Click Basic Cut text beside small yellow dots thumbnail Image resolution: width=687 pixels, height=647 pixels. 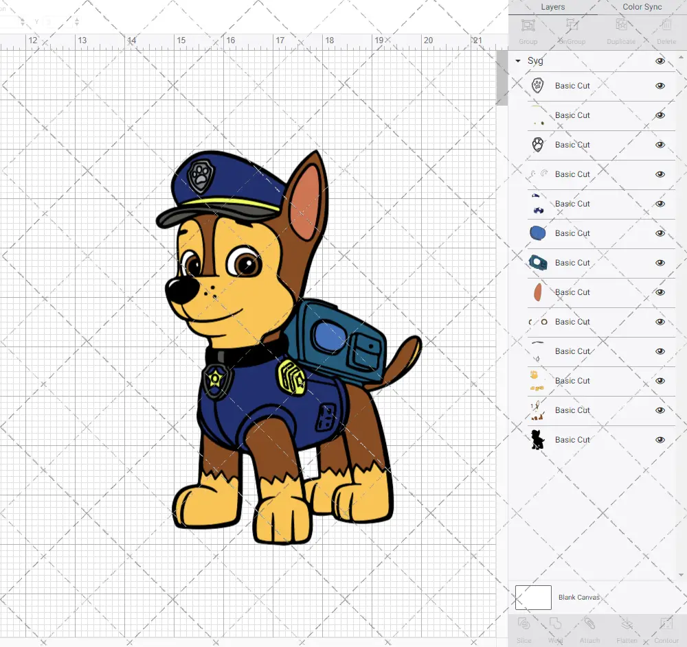(x=572, y=115)
